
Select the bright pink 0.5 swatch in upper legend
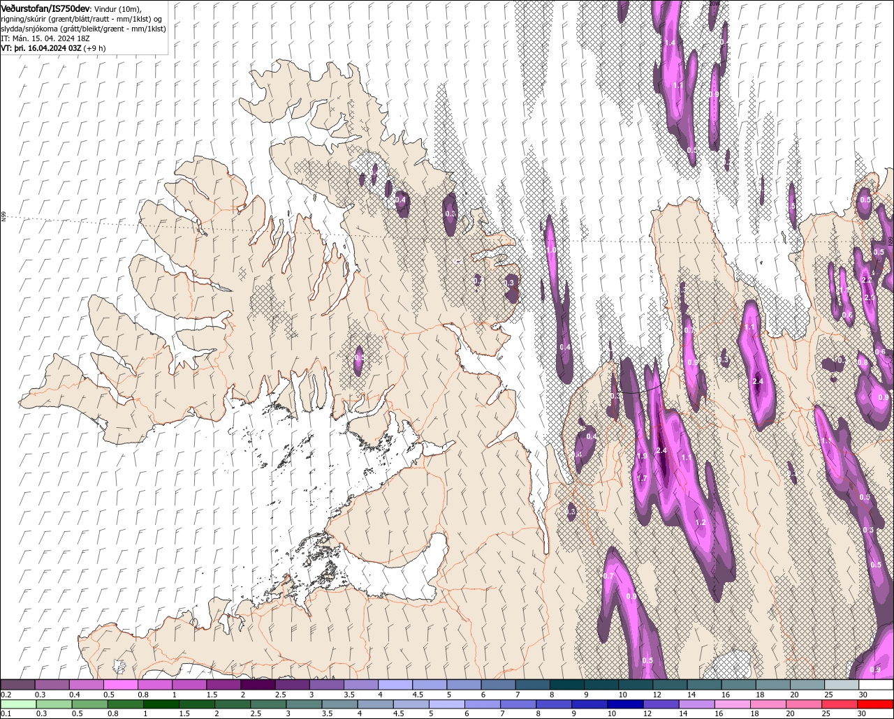121,685
